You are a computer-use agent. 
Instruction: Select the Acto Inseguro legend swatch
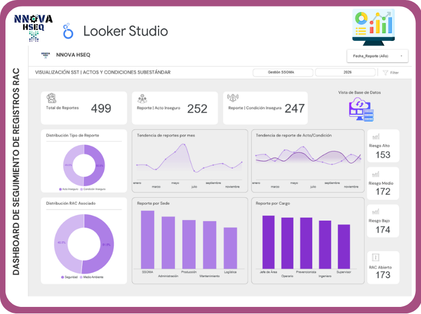[60, 189]
